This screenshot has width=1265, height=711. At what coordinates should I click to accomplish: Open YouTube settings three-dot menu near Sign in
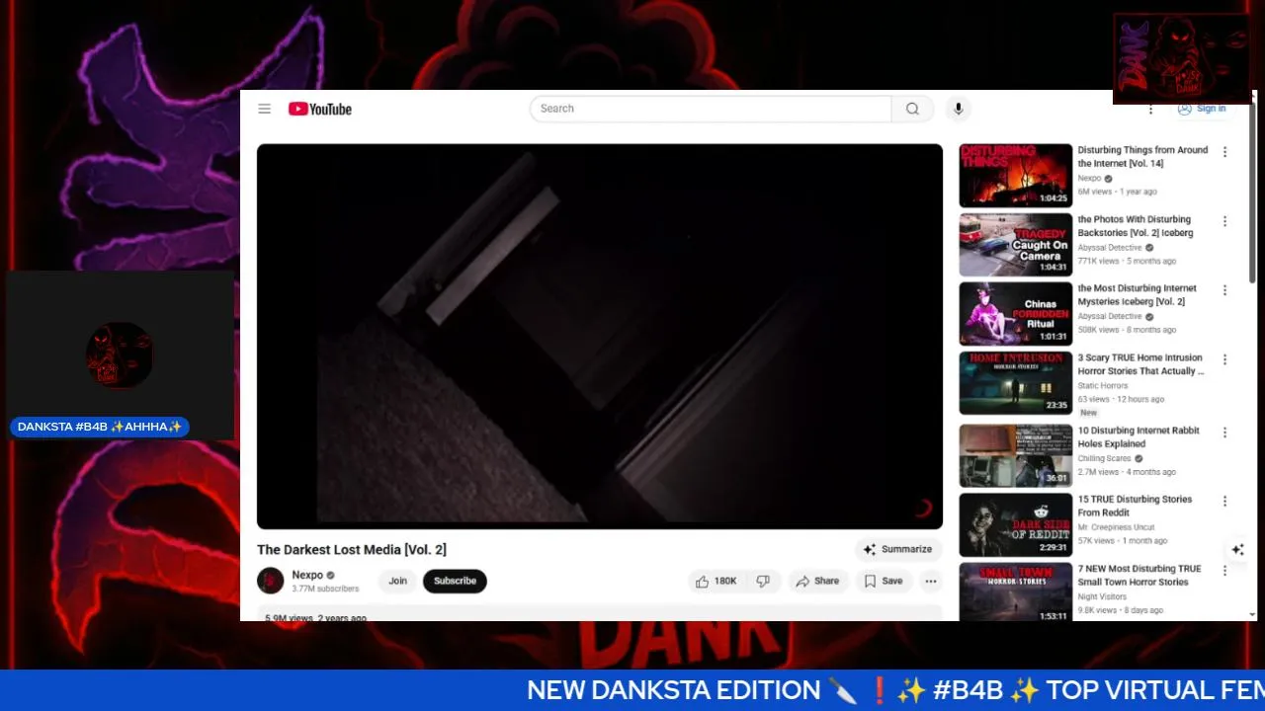[1150, 109]
